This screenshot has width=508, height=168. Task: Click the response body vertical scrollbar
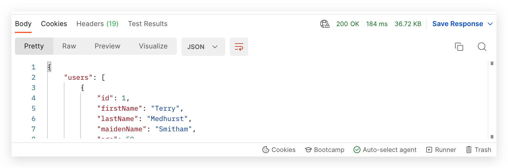tap(492, 100)
